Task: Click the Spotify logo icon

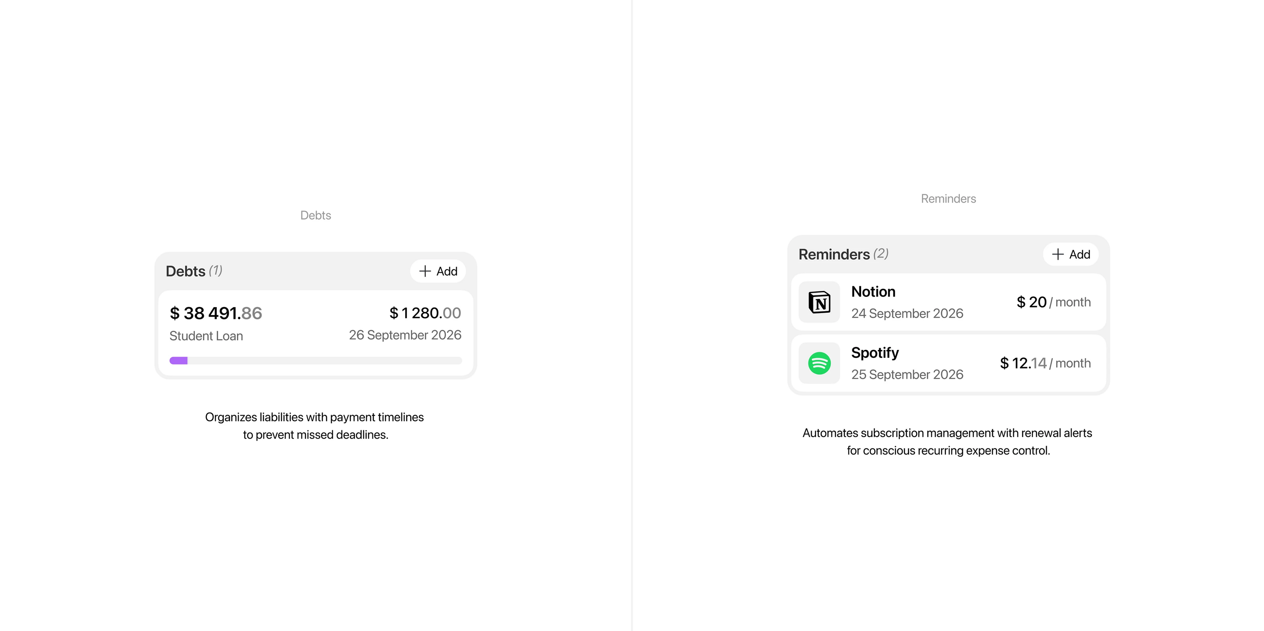Action: click(819, 363)
